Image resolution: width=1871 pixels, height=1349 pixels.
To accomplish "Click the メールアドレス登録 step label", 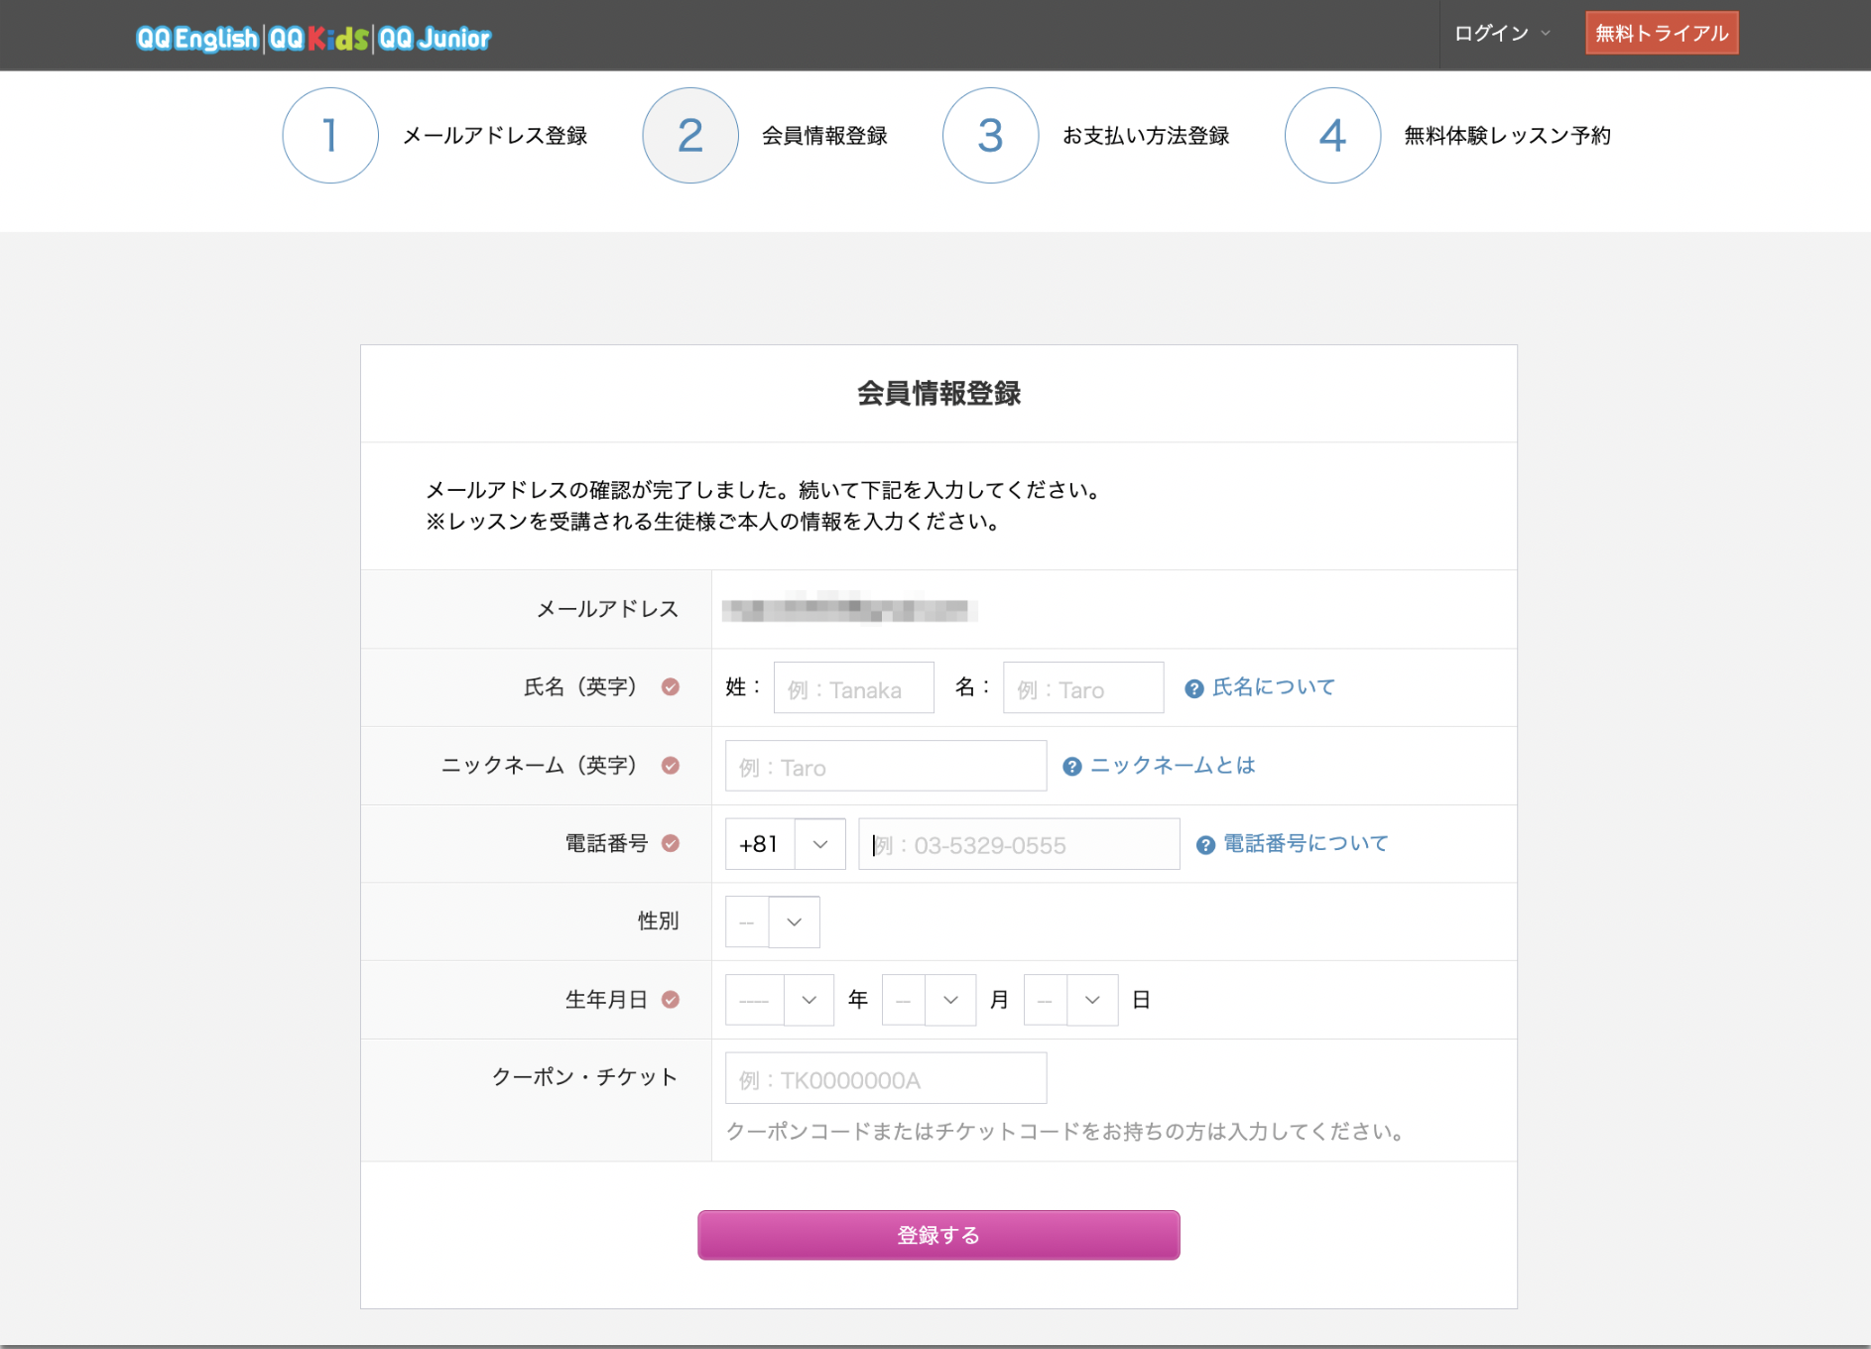I will (495, 136).
